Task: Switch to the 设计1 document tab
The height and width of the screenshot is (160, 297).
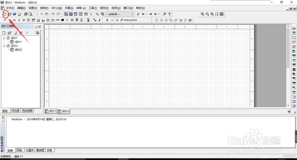Action: tap(50, 111)
